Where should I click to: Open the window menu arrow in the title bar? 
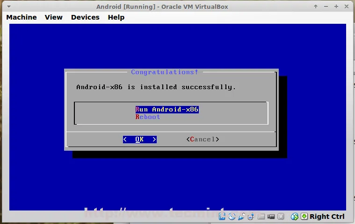point(9,7)
